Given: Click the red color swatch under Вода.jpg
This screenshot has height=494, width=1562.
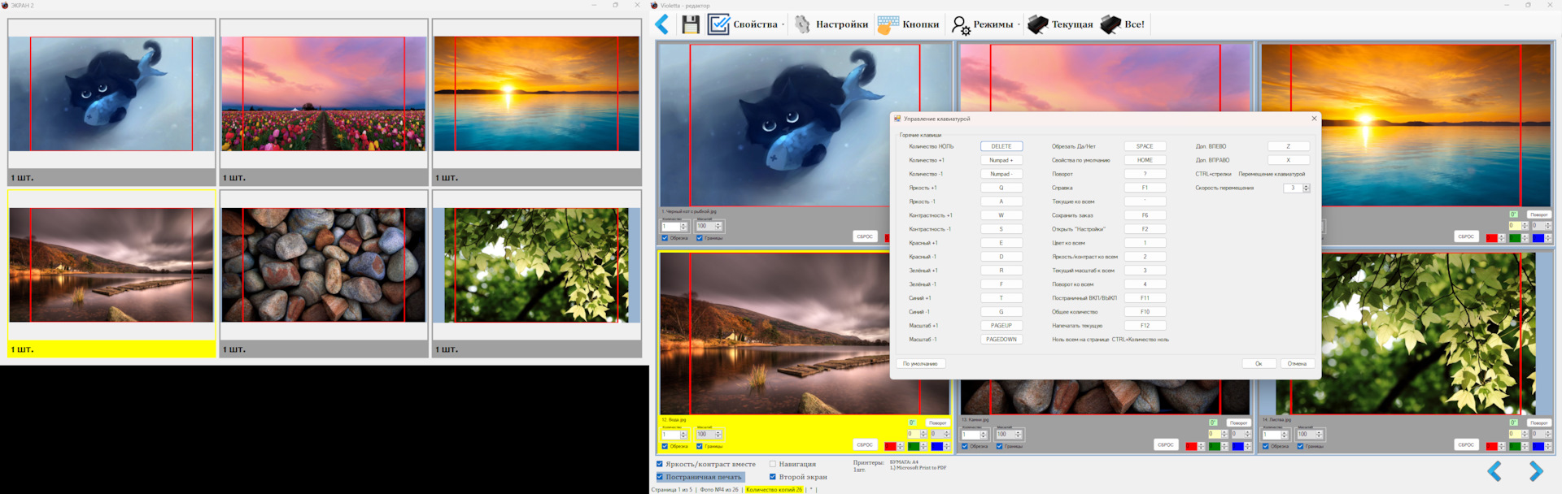Looking at the screenshot, I should tap(890, 446).
